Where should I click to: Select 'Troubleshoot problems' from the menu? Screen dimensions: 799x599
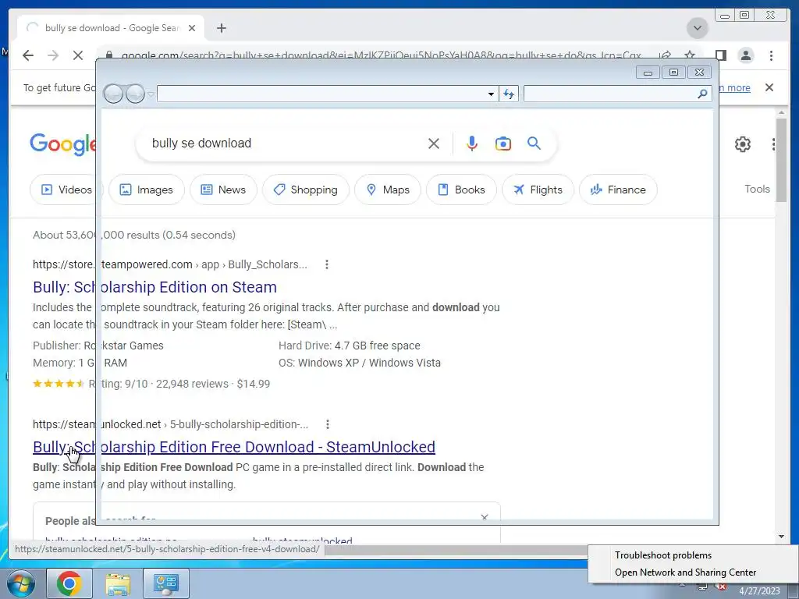[663, 555]
